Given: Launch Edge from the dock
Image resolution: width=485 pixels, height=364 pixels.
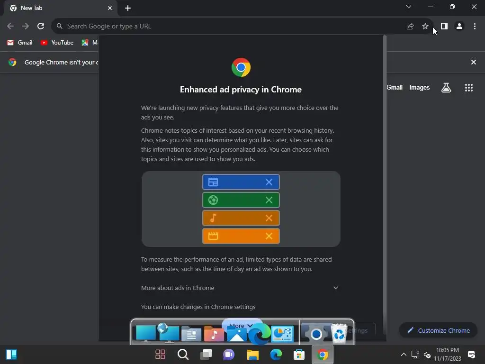Looking at the screenshot, I should click(259, 334).
